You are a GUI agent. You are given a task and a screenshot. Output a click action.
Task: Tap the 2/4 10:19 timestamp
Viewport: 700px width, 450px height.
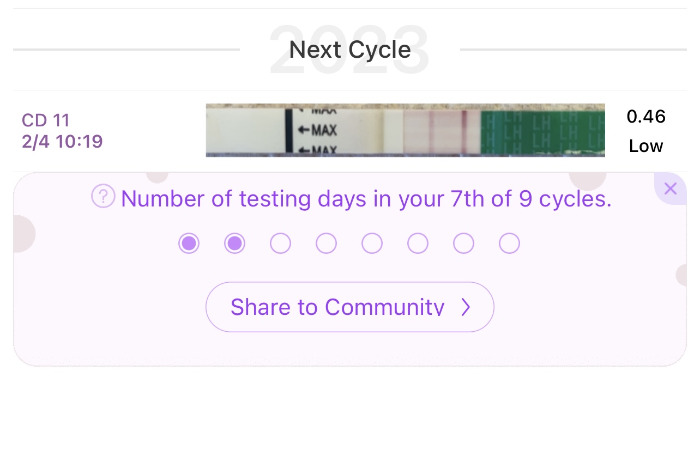pyautogui.click(x=62, y=142)
